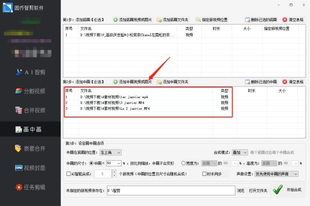Open the AI智剪 sidebar item
Image resolution: width=310 pixels, height=206 pixels.
pos(30,72)
